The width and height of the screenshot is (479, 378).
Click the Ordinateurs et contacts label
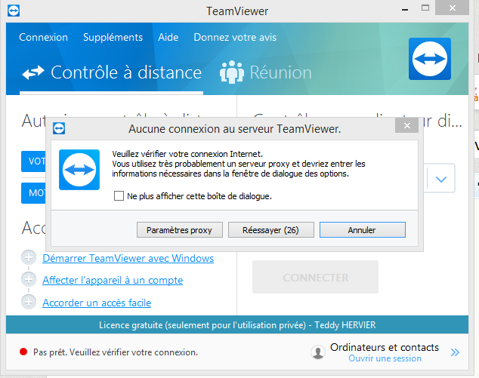[x=385, y=347]
